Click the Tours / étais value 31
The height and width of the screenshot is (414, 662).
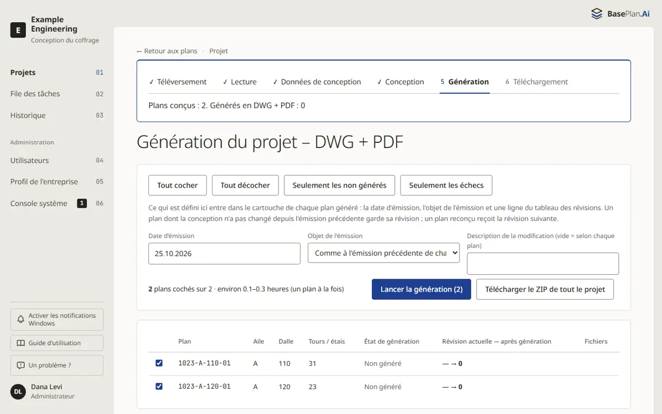tap(313, 363)
